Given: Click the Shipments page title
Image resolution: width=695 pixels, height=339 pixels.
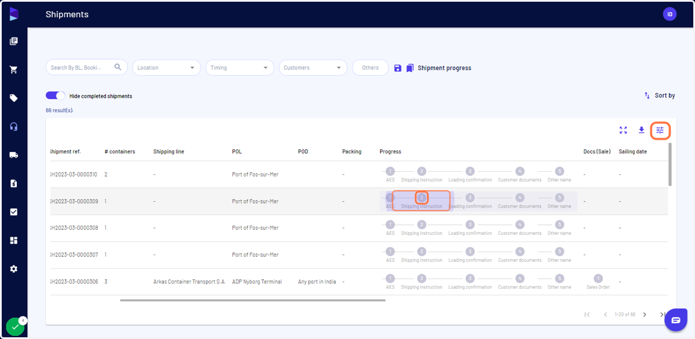Looking at the screenshot, I should tap(67, 14).
